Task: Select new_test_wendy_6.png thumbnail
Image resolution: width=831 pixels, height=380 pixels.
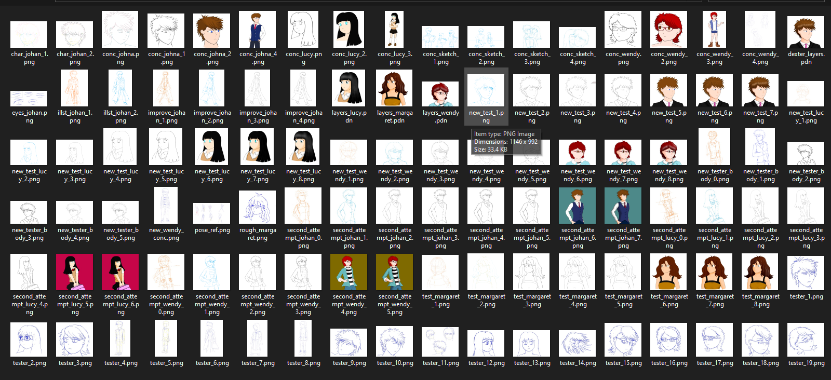Action: 578,153
